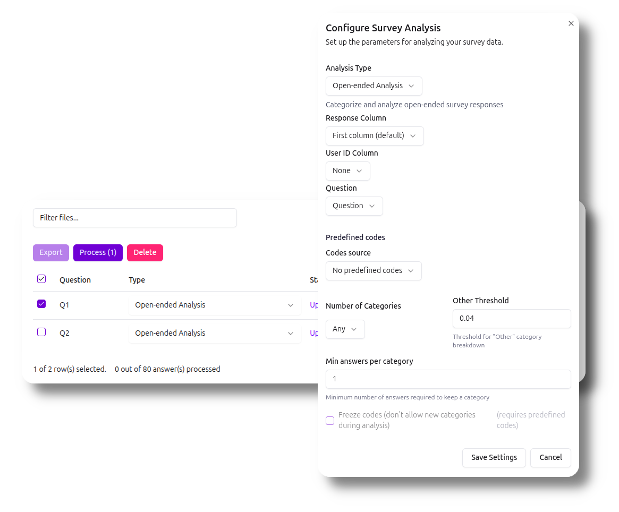Enable the Freeze codes checkbox

point(330,421)
